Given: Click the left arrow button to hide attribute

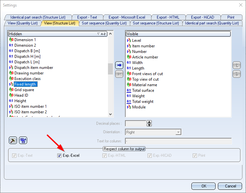Looking at the screenshot, I should click(119, 74).
